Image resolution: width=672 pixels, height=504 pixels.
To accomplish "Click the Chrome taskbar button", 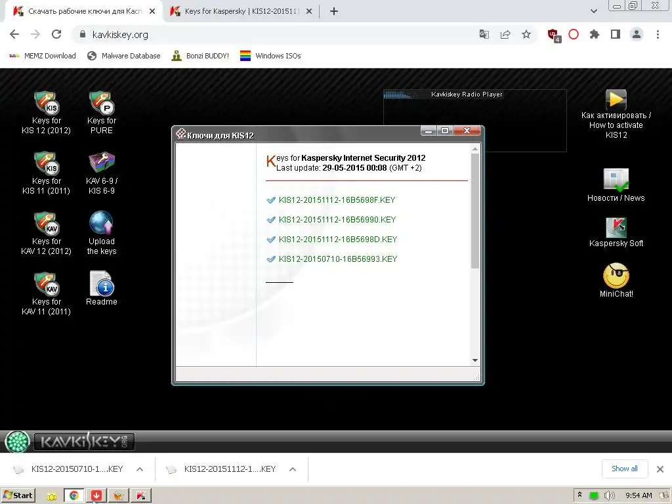I will coord(74,496).
